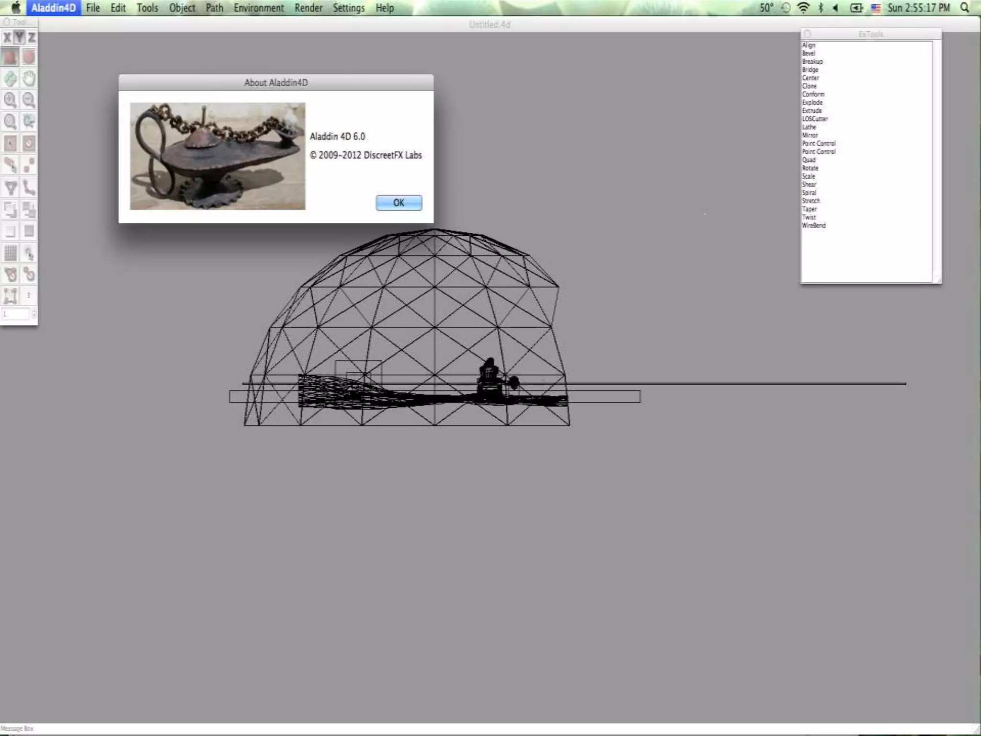Click the Wi-Fi status icon

coord(803,8)
